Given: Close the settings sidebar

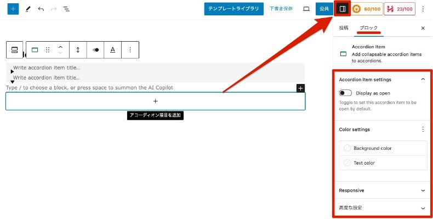Looking at the screenshot, I should pos(423,28).
